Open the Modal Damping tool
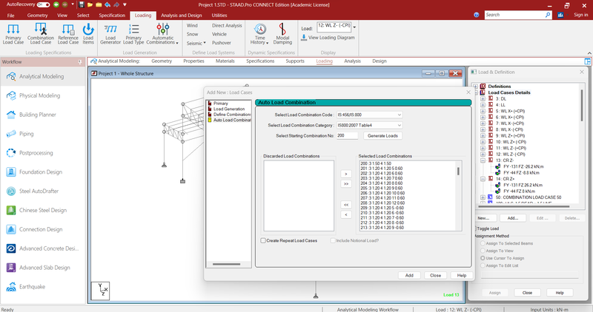This screenshot has height=312, width=593. click(x=282, y=33)
